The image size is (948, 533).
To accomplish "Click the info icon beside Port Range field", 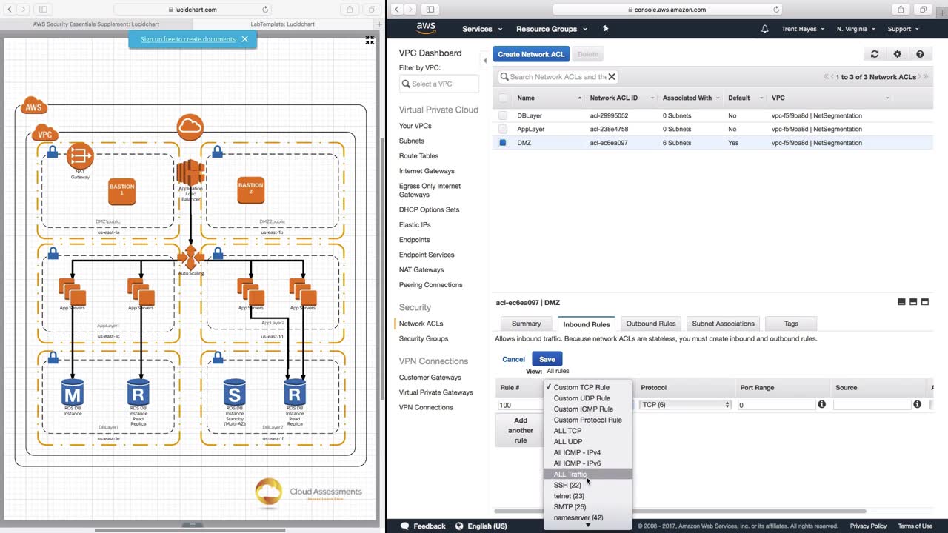I will 821,405.
